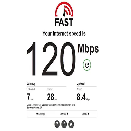Click the 30MB uploaded data label
Viewport: 131px width, 131px height.
coord(85,114)
